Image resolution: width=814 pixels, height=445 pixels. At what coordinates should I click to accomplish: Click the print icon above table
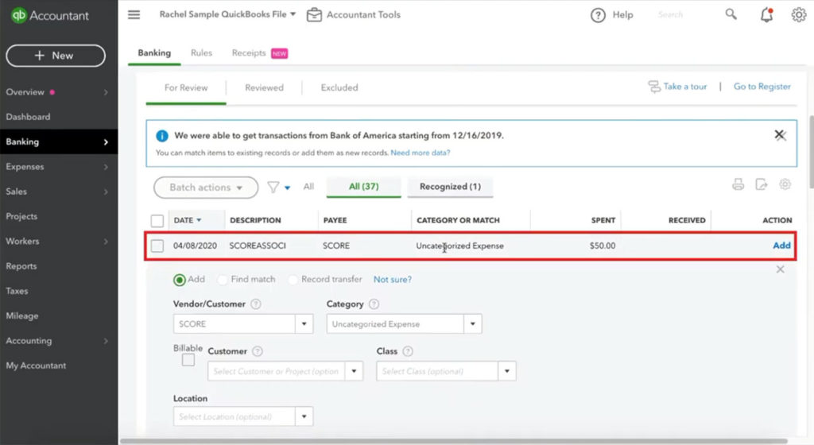(738, 184)
